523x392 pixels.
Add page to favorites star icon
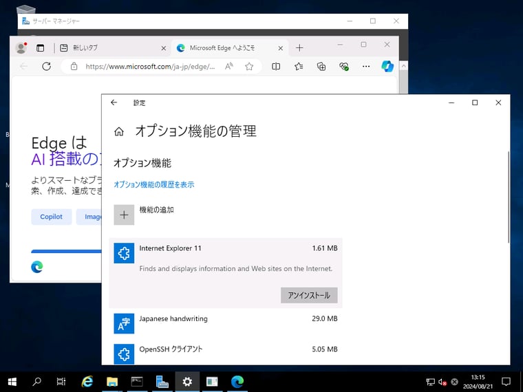point(249,67)
